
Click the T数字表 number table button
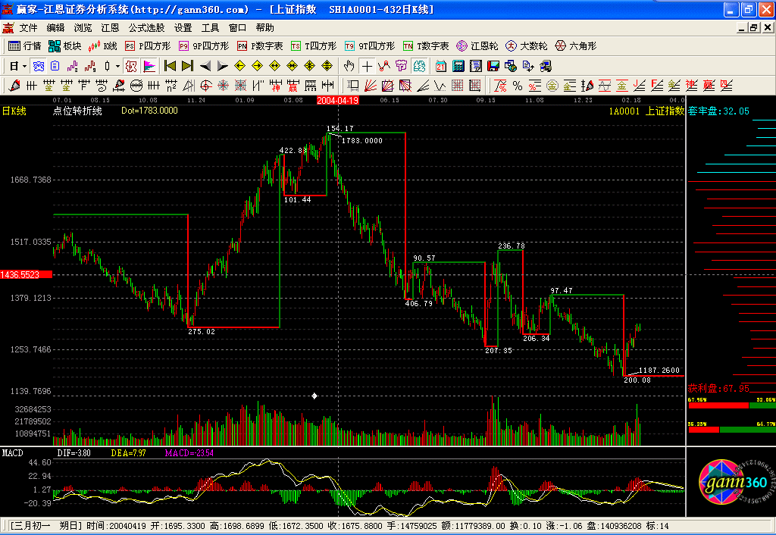426,46
